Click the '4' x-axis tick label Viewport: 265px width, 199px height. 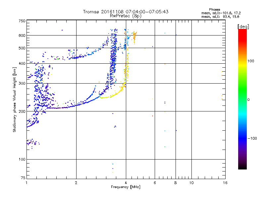point(126,183)
